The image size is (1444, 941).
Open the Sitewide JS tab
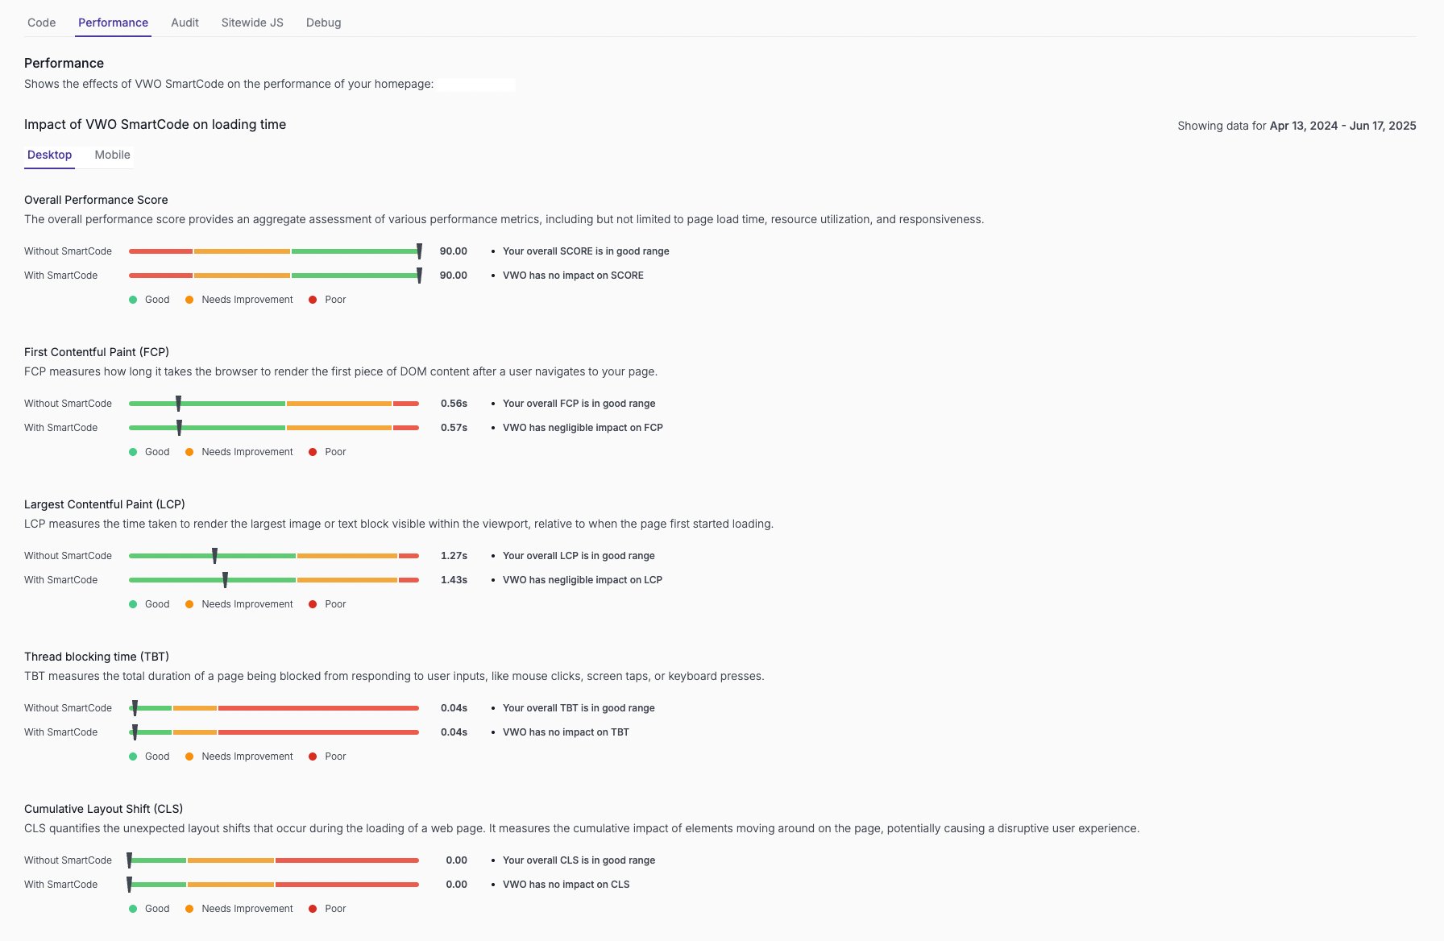(252, 23)
